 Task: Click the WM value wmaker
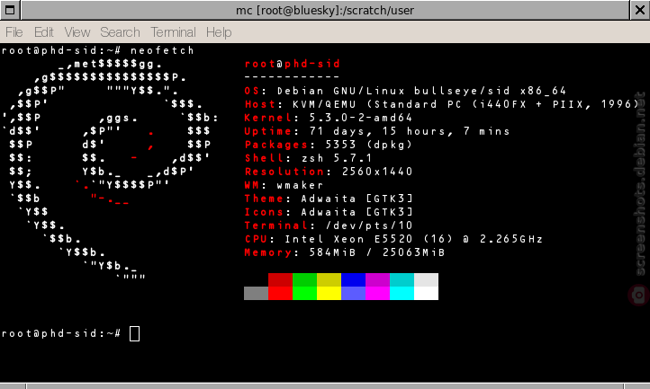(x=300, y=185)
